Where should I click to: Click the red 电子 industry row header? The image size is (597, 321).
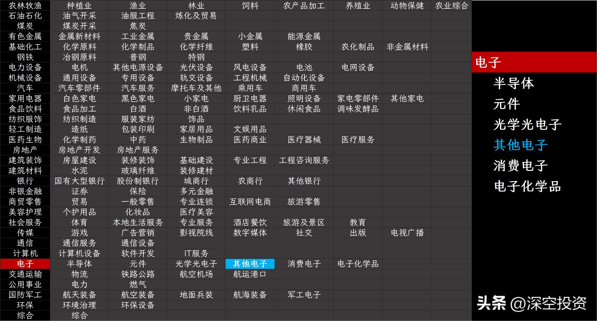[x=25, y=264]
